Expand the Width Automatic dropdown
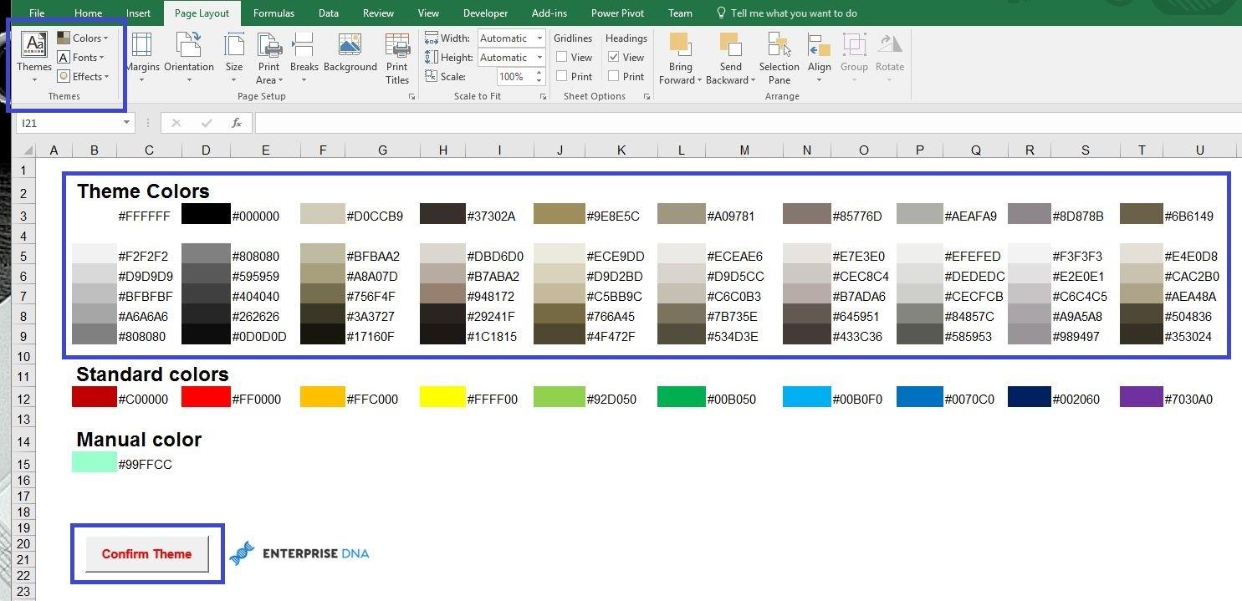Image resolution: width=1242 pixels, height=601 pixels. coord(539,38)
